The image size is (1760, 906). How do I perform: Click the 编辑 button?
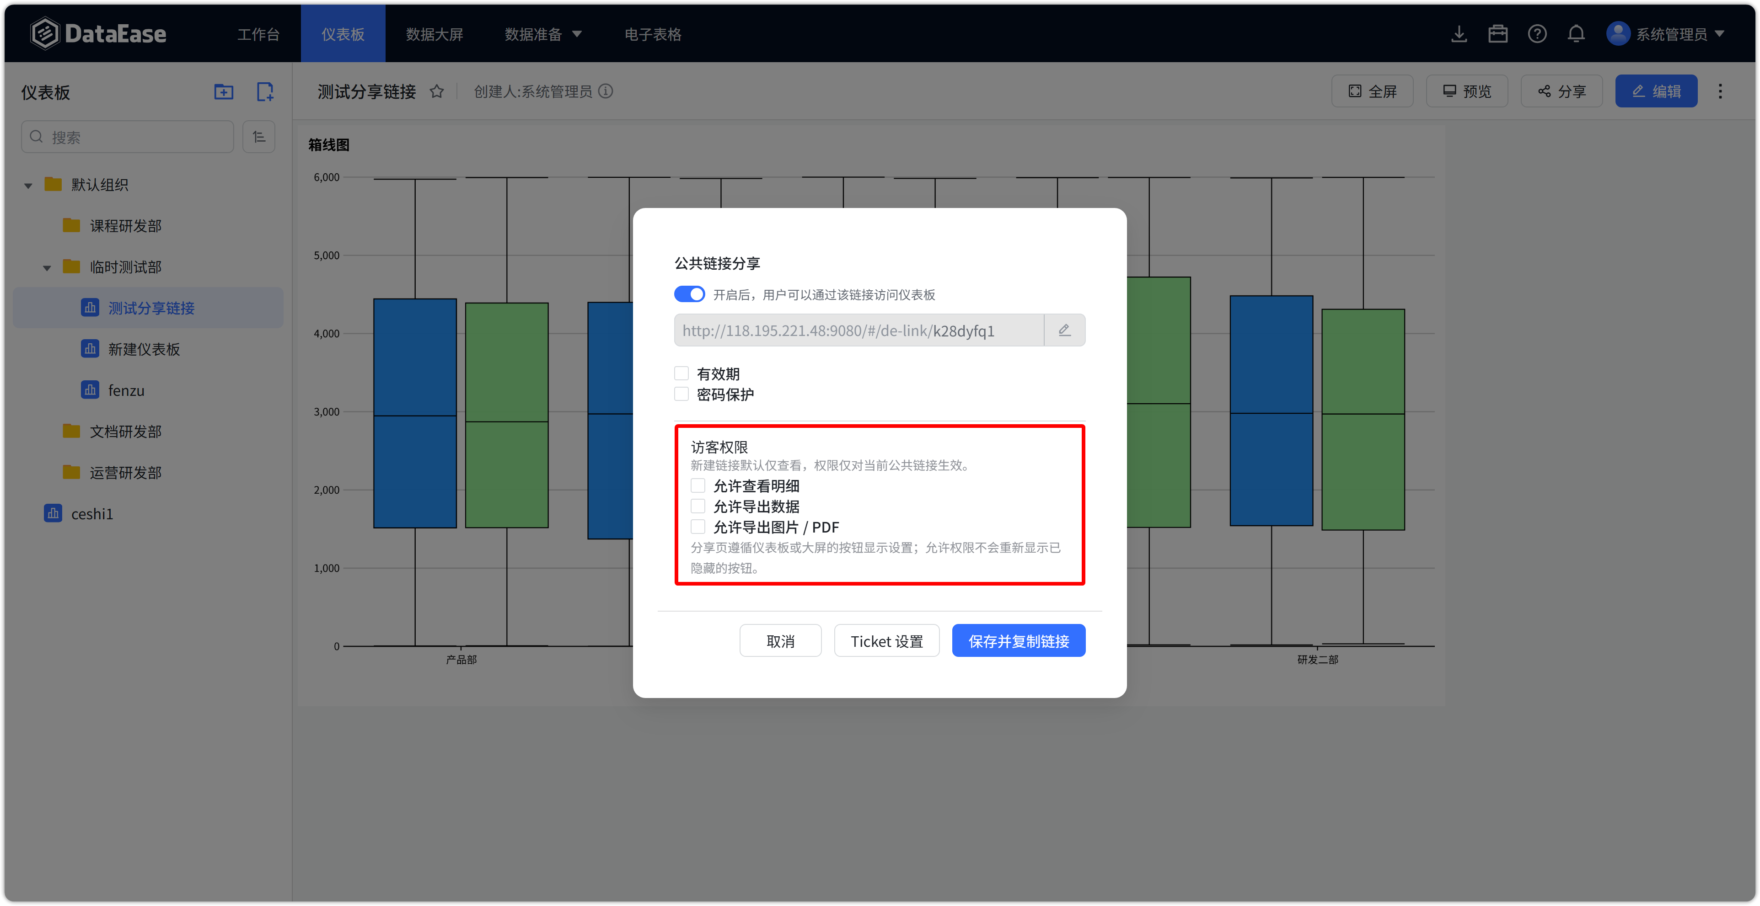pyautogui.click(x=1656, y=91)
